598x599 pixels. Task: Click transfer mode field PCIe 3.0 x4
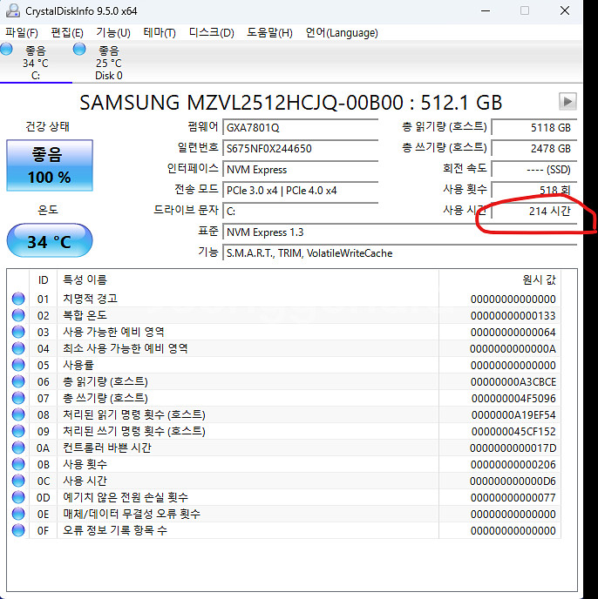point(301,191)
